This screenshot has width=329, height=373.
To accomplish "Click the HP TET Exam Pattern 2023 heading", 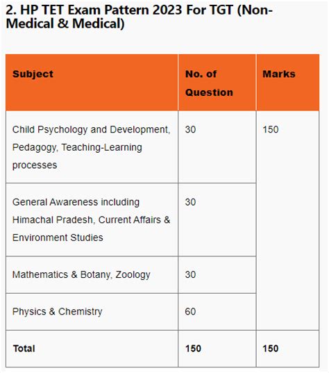I will (x=139, y=17).
